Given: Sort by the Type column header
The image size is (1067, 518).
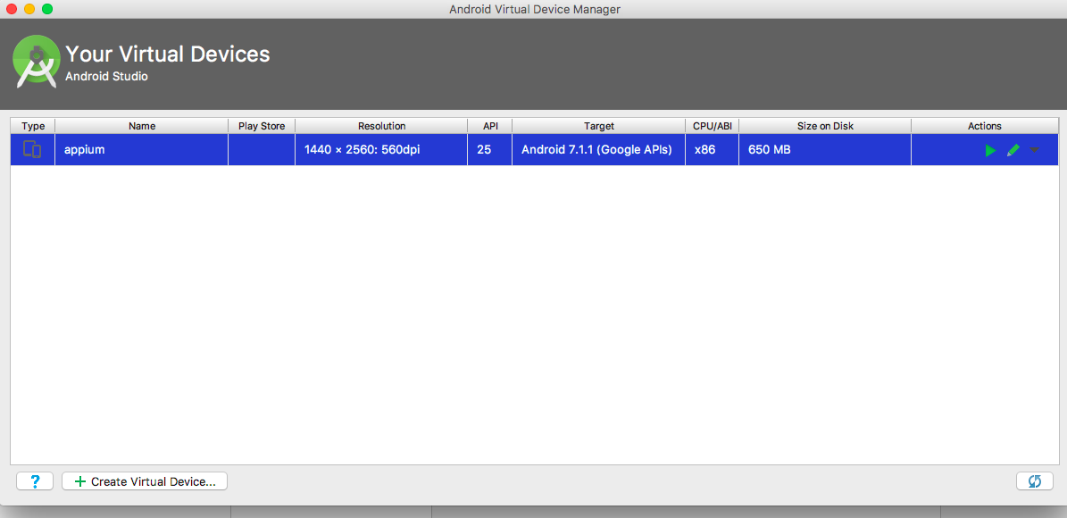Looking at the screenshot, I should click(33, 126).
